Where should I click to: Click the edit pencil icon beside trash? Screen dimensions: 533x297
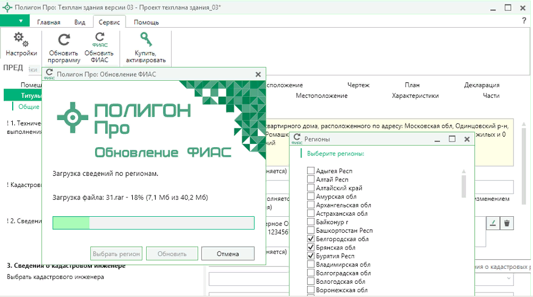pos(493,223)
